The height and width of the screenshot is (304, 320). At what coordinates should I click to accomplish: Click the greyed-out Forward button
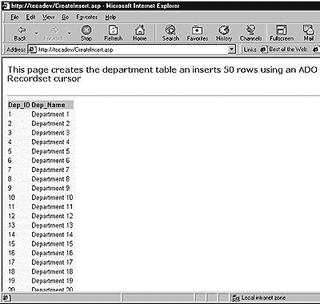pyautogui.click(x=54, y=34)
